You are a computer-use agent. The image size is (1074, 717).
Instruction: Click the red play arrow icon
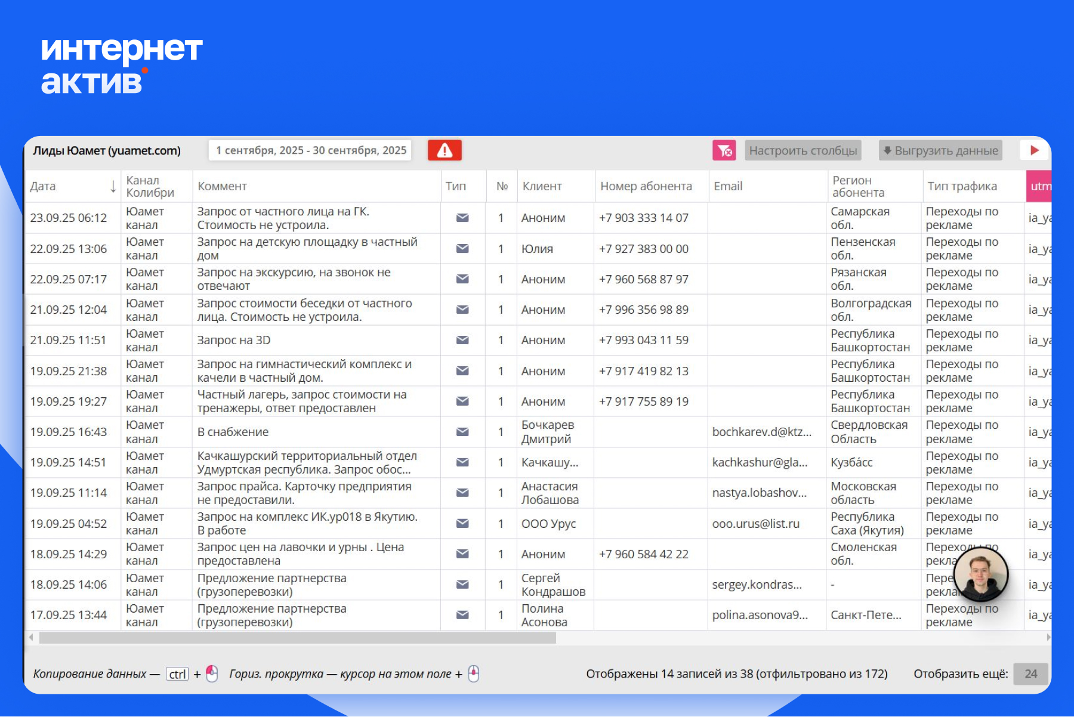(x=1035, y=150)
